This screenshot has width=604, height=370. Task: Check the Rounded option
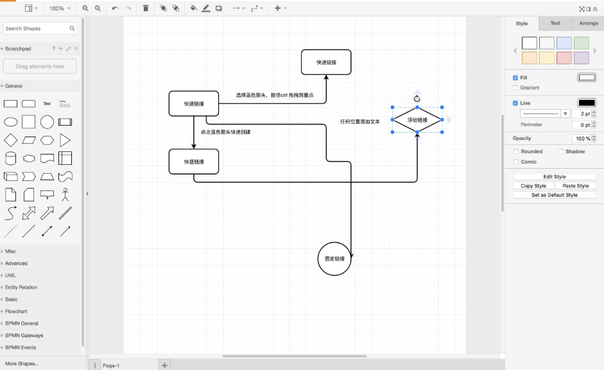pos(516,151)
